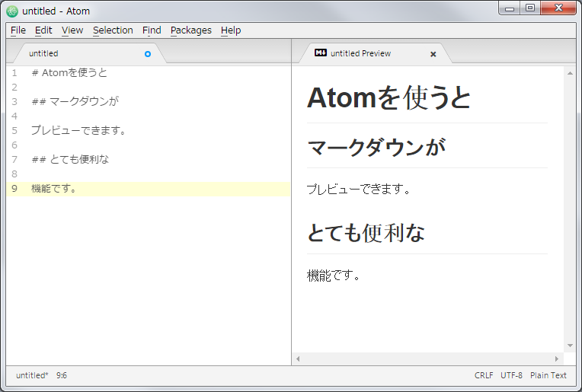
Task: Open the Plain Text grammar selector
Action: pos(548,375)
